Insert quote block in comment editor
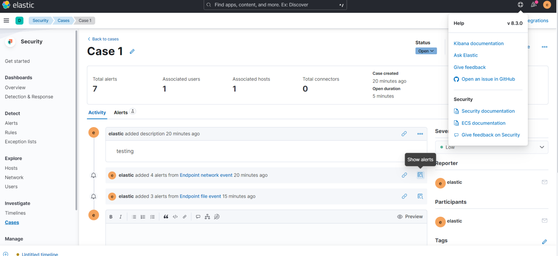 (166, 217)
